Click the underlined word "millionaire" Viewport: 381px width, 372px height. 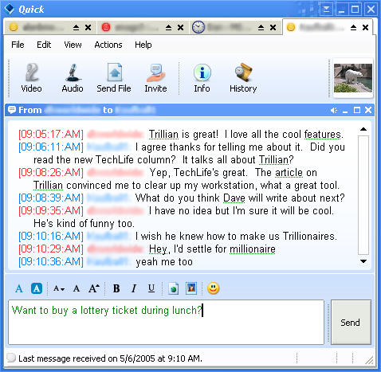(x=253, y=249)
